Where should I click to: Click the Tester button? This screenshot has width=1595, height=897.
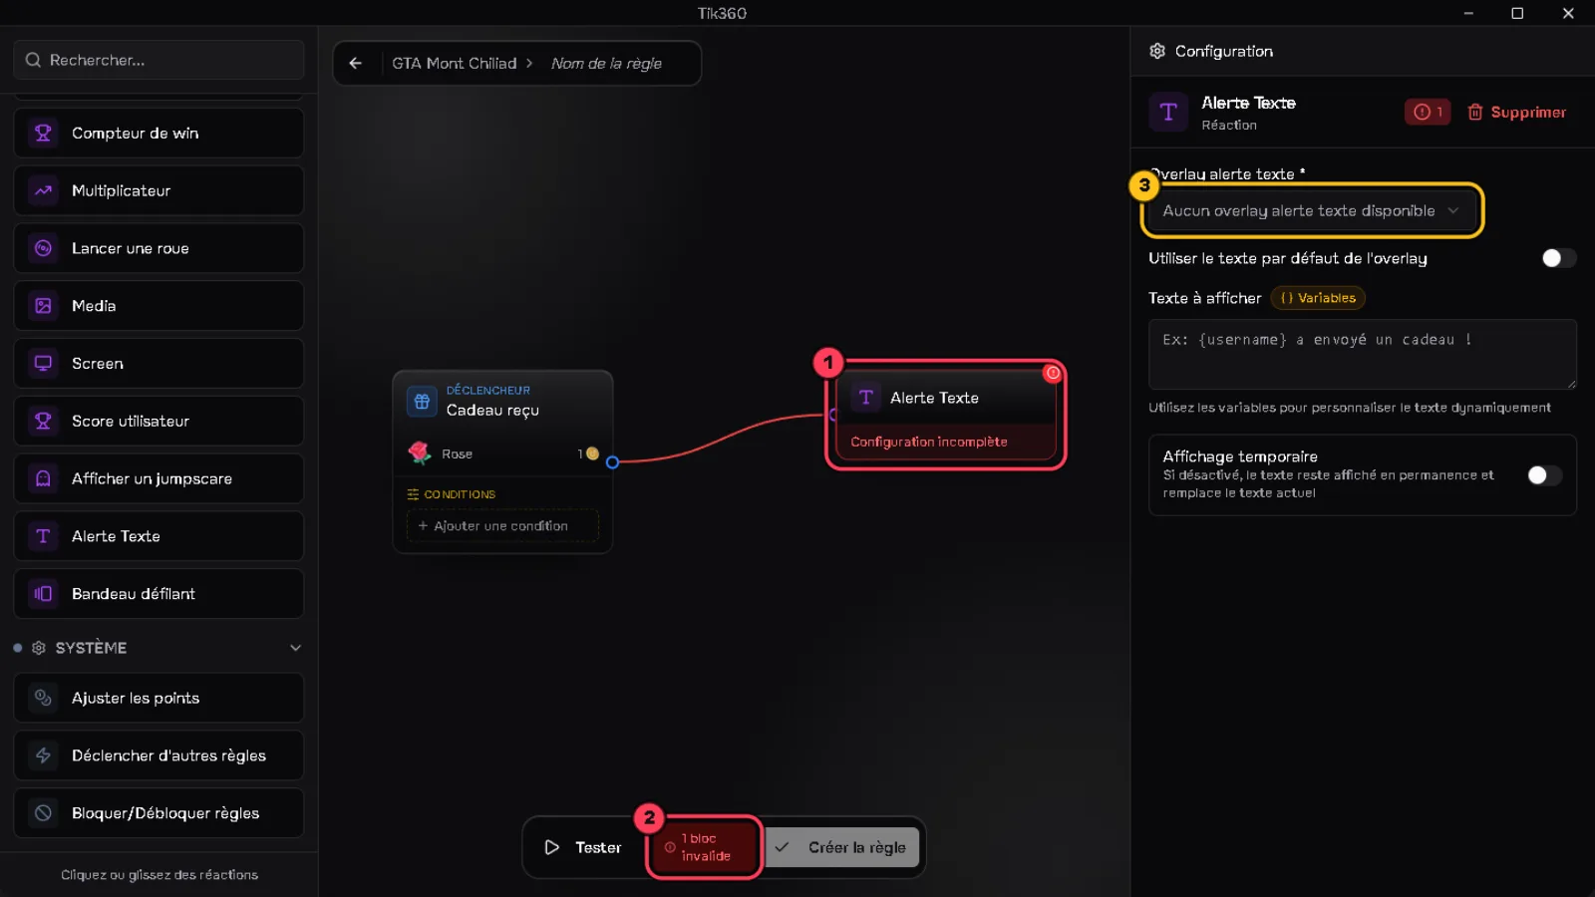click(x=584, y=847)
